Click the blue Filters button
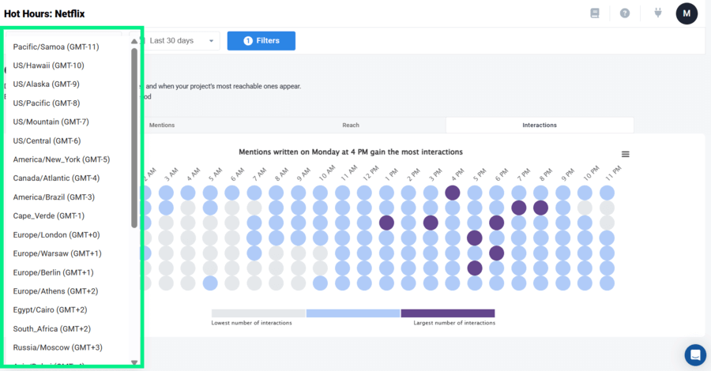This screenshot has width=711, height=371. (x=261, y=41)
